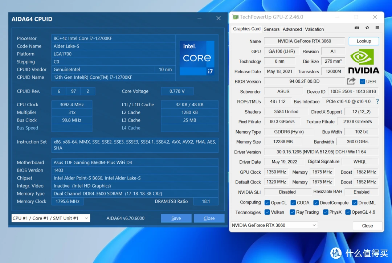
Task: Toggle the OpenGL 4.6 checkbox
Action: click(x=348, y=212)
